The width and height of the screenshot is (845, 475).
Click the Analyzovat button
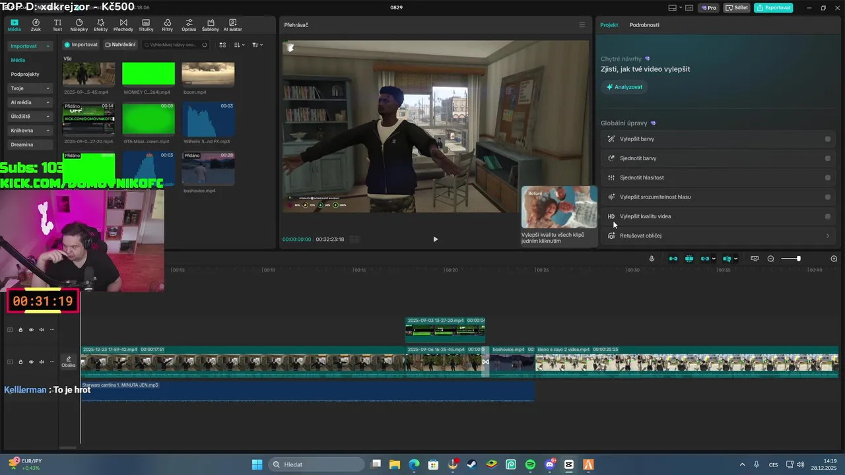[625, 87]
